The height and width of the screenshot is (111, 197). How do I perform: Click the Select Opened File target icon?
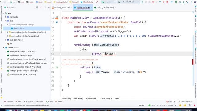pyautogui.click(x=37, y=7)
